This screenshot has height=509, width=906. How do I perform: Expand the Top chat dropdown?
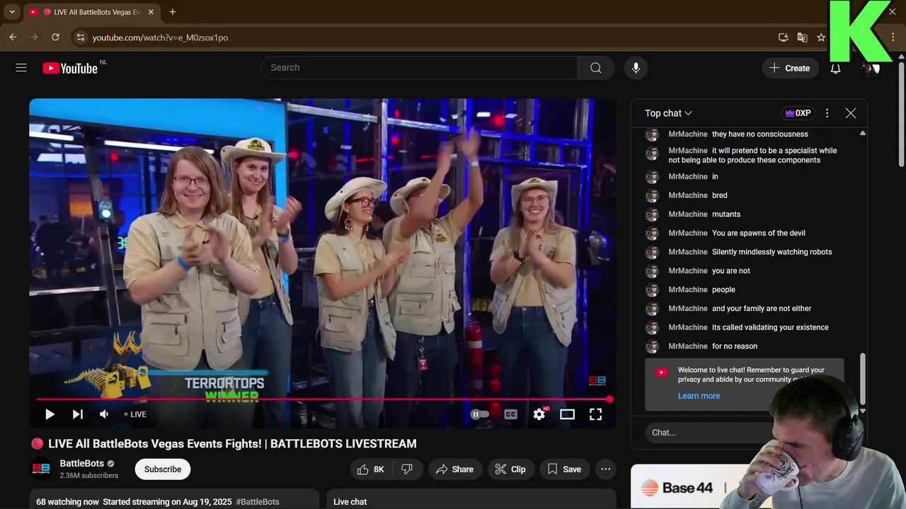[x=668, y=113]
